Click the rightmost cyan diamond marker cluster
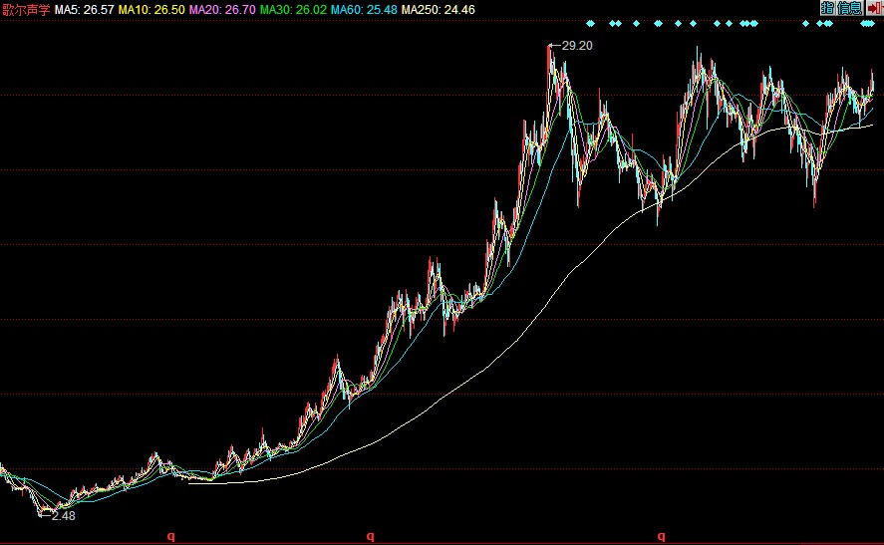This screenshot has width=884, height=545. pyautogui.click(x=867, y=23)
